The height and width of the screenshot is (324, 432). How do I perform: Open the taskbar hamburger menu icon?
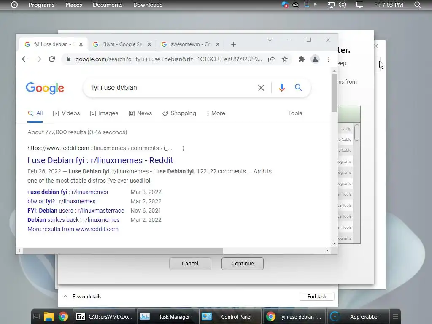tap(395, 317)
